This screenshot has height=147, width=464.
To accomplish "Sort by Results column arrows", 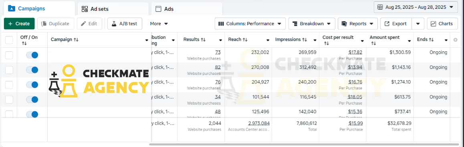I will coord(203,40).
